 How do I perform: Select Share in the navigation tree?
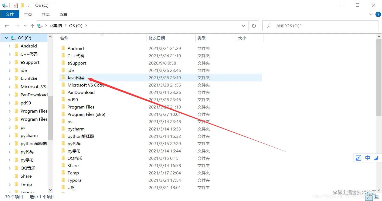coord(26,176)
